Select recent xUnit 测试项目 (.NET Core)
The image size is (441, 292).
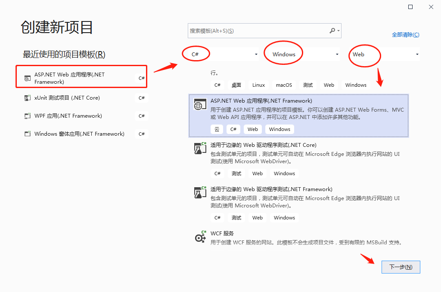pyautogui.click(x=85, y=98)
